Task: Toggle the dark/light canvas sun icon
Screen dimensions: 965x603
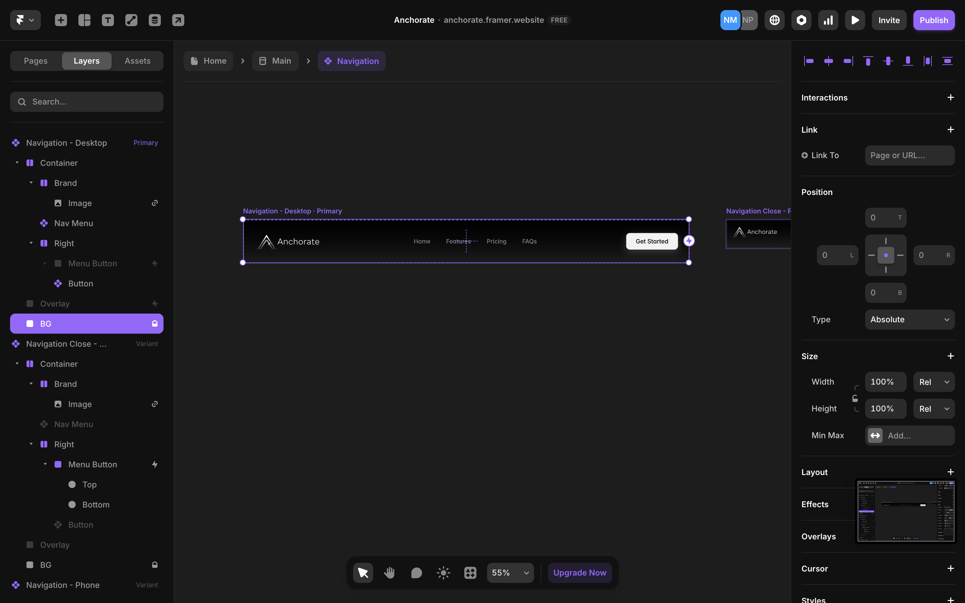Action: [443, 573]
